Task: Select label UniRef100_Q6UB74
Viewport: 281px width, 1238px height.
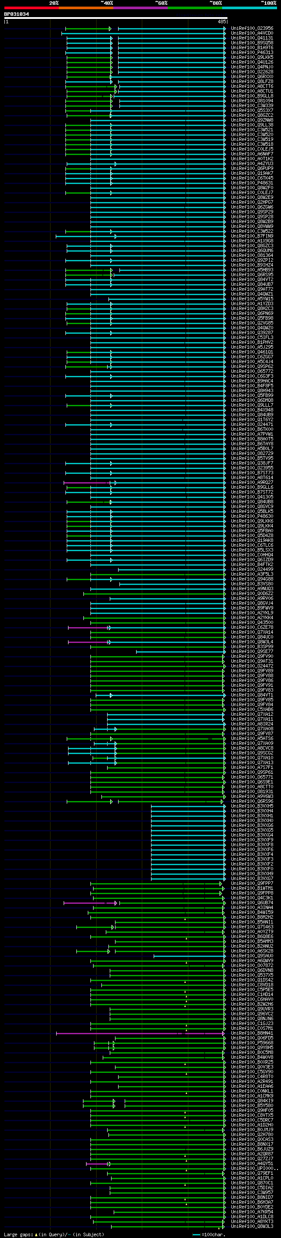Action: coord(252,903)
